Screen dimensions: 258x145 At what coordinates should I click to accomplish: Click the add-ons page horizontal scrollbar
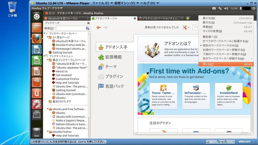pos(189,134)
